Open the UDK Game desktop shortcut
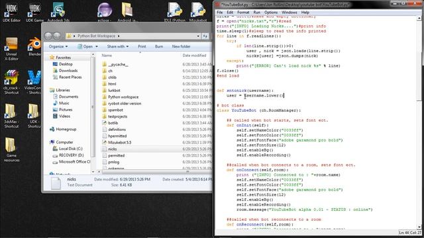The height and width of the screenshot is (238, 424). (34, 12)
